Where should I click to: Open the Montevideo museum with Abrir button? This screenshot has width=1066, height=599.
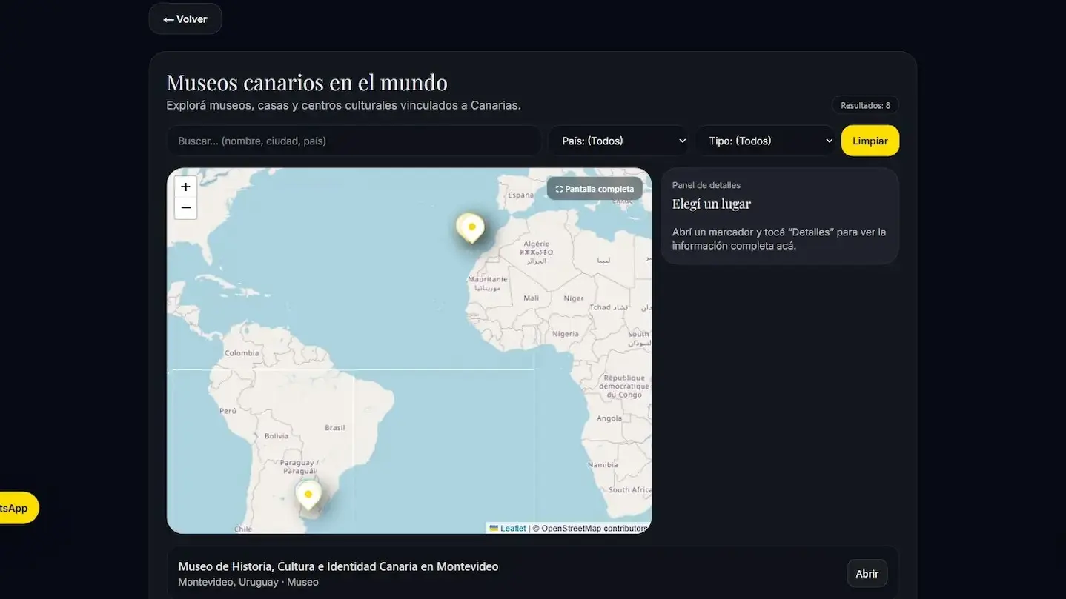click(867, 574)
